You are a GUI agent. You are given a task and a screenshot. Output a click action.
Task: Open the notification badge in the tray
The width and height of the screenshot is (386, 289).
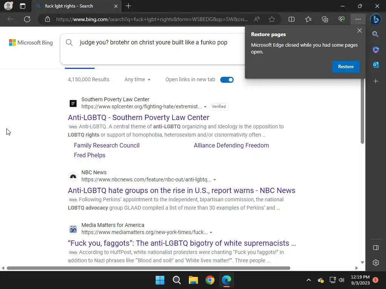(375, 280)
